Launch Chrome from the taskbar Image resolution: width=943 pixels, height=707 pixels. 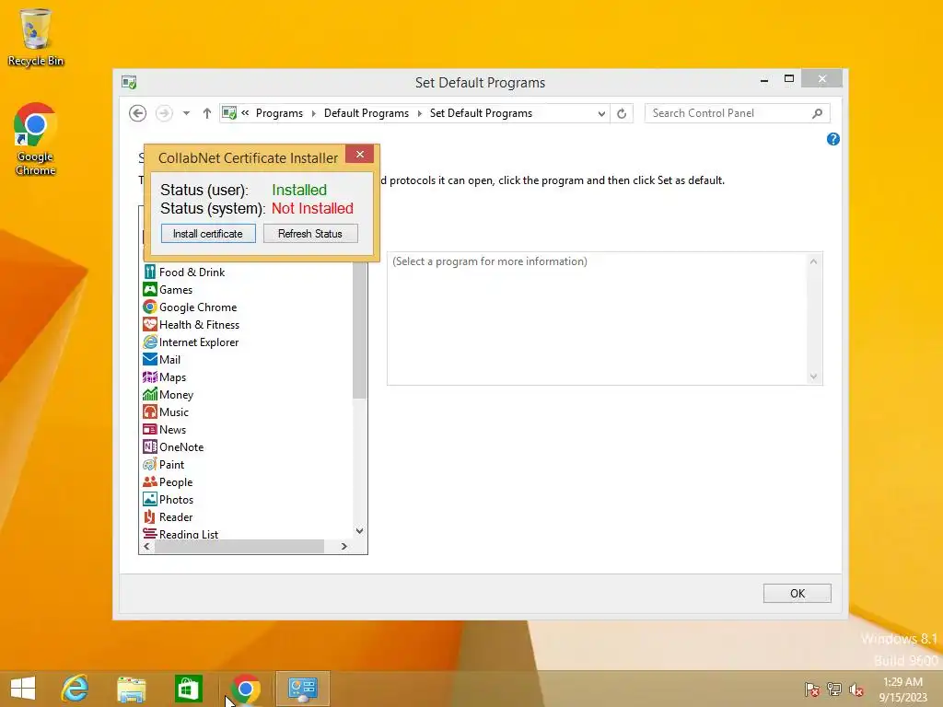tap(245, 689)
